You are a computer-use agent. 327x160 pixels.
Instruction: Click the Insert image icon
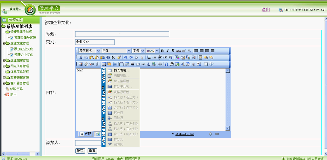pos(80,64)
